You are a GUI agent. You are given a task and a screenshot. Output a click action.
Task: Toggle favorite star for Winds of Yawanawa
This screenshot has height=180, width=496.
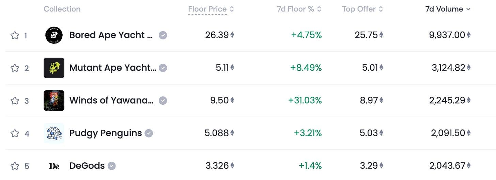pyautogui.click(x=15, y=101)
